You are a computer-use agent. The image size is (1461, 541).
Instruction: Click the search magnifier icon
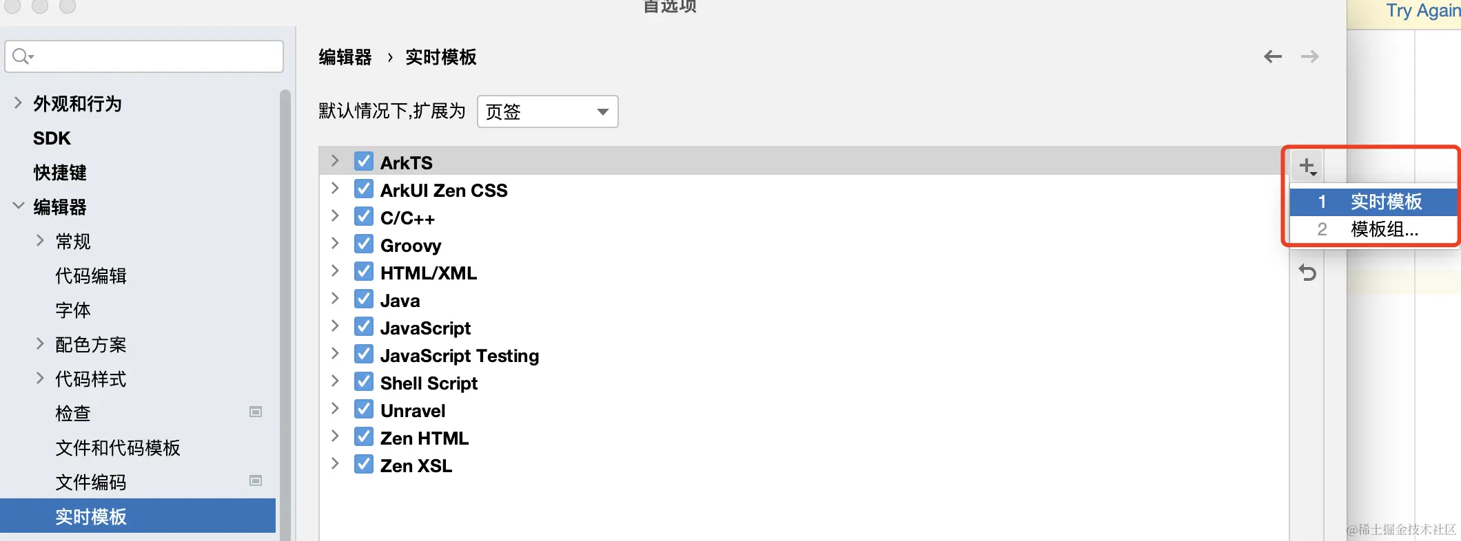pyautogui.click(x=21, y=56)
